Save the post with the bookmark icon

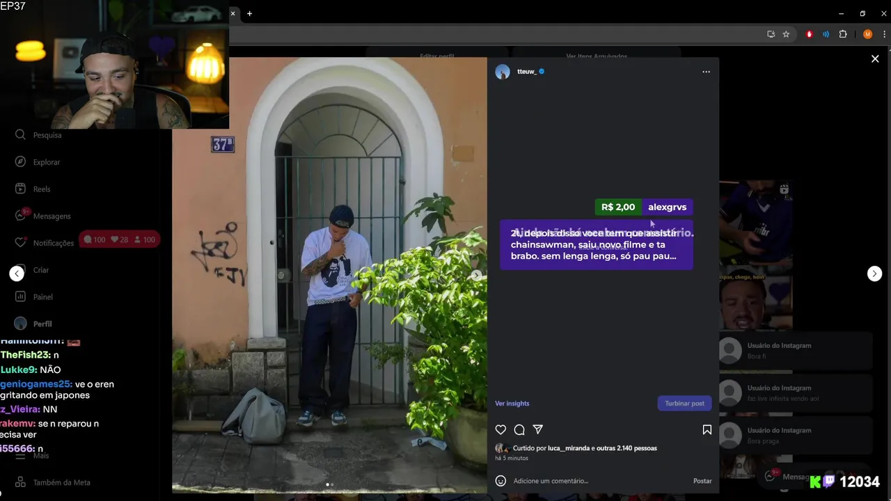click(707, 430)
